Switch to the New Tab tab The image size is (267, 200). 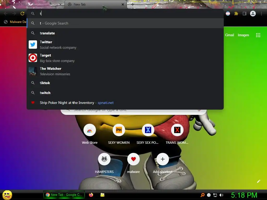[x=95, y=4]
